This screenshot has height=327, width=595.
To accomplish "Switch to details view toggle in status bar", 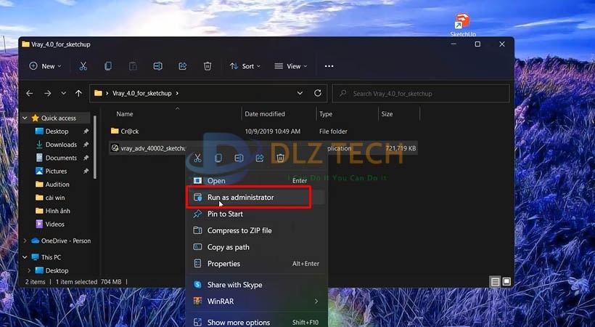I will [x=495, y=281].
